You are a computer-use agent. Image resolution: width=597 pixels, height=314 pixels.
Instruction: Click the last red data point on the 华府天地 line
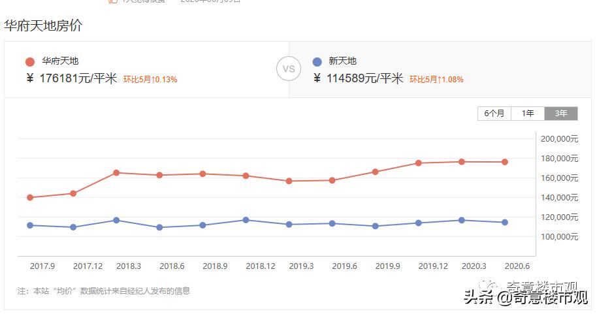(505, 162)
